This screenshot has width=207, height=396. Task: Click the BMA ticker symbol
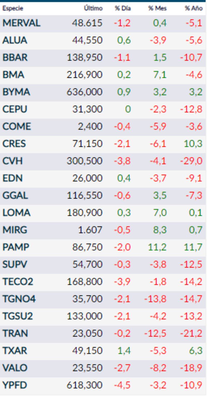point(13,75)
